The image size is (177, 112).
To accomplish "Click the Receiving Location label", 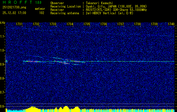I will click(66, 6).
